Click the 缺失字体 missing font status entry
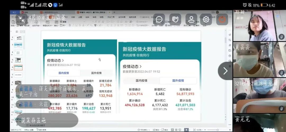This screenshot has width=286, height=132. pyautogui.click(x=41, y=130)
